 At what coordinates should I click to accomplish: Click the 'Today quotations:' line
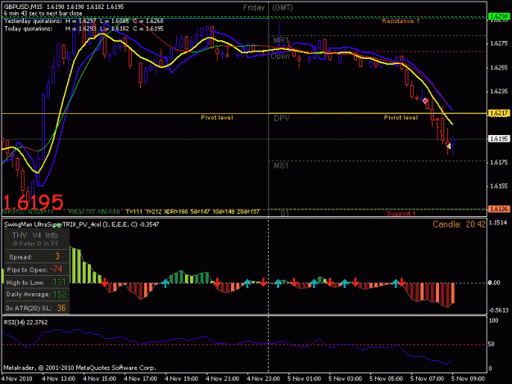84,29
